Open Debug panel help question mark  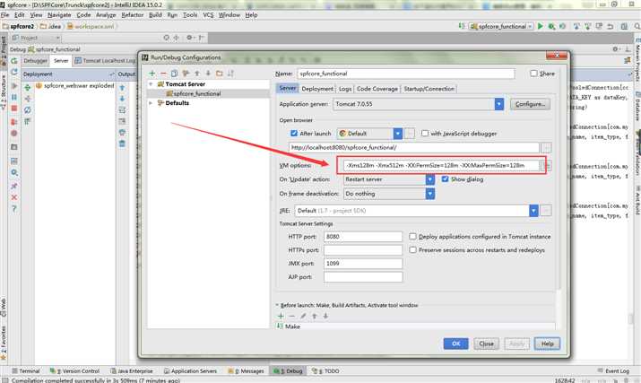click(x=14, y=209)
